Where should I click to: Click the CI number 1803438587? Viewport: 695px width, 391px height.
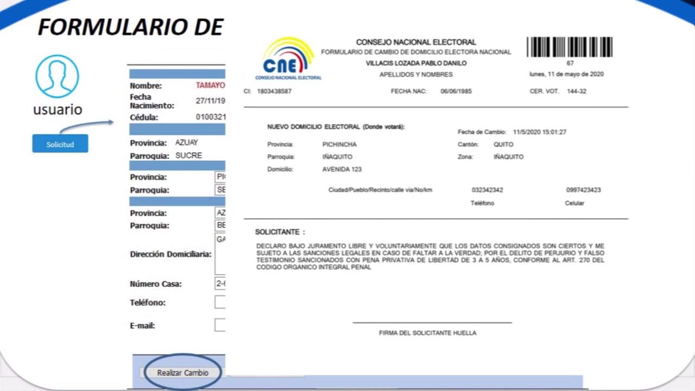pyautogui.click(x=274, y=91)
